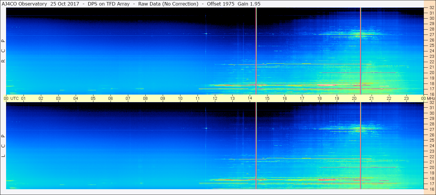Viewport: 436px width, 195px height.
Task: Select hour "09" on the time axis
Action: click(x=163, y=98)
